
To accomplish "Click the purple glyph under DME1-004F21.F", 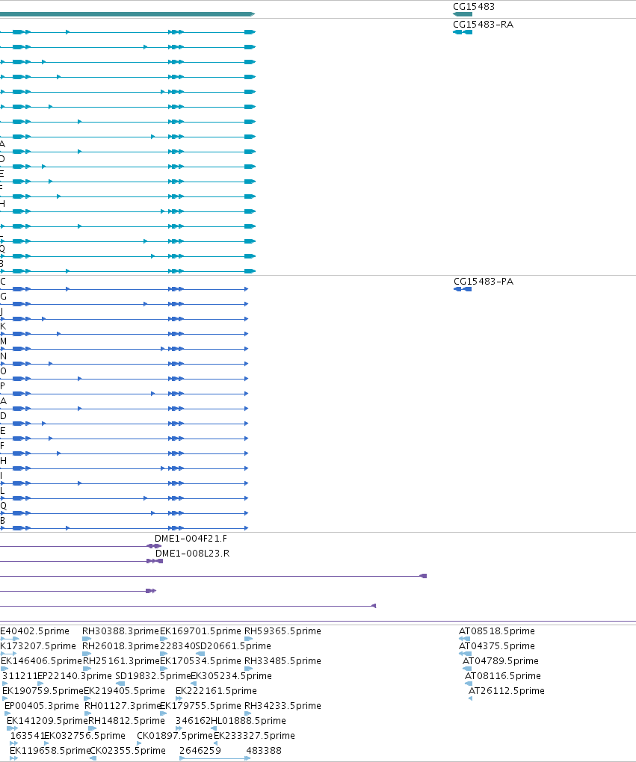I will point(154,546).
